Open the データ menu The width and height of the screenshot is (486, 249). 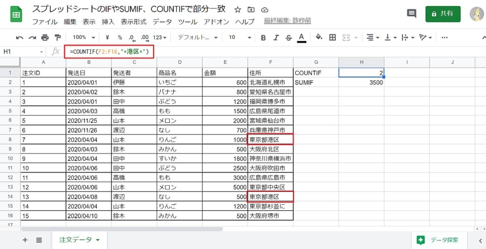click(x=162, y=22)
